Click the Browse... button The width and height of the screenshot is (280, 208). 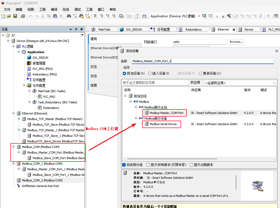pyautogui.click(x=236, y=42)
